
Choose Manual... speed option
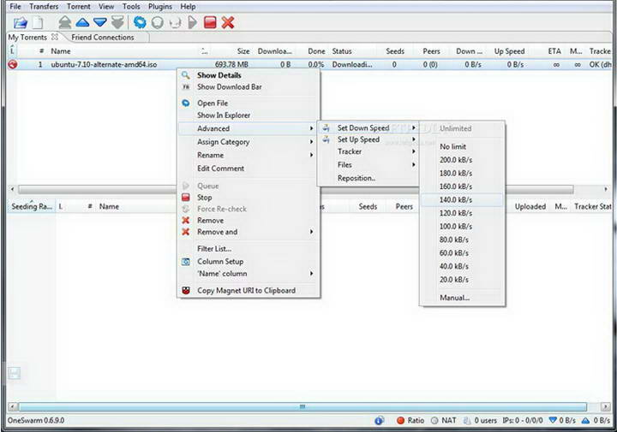[463, 298]
